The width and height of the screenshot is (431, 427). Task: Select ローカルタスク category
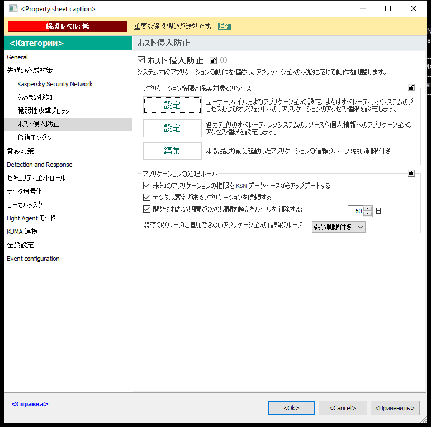[68, 205]
